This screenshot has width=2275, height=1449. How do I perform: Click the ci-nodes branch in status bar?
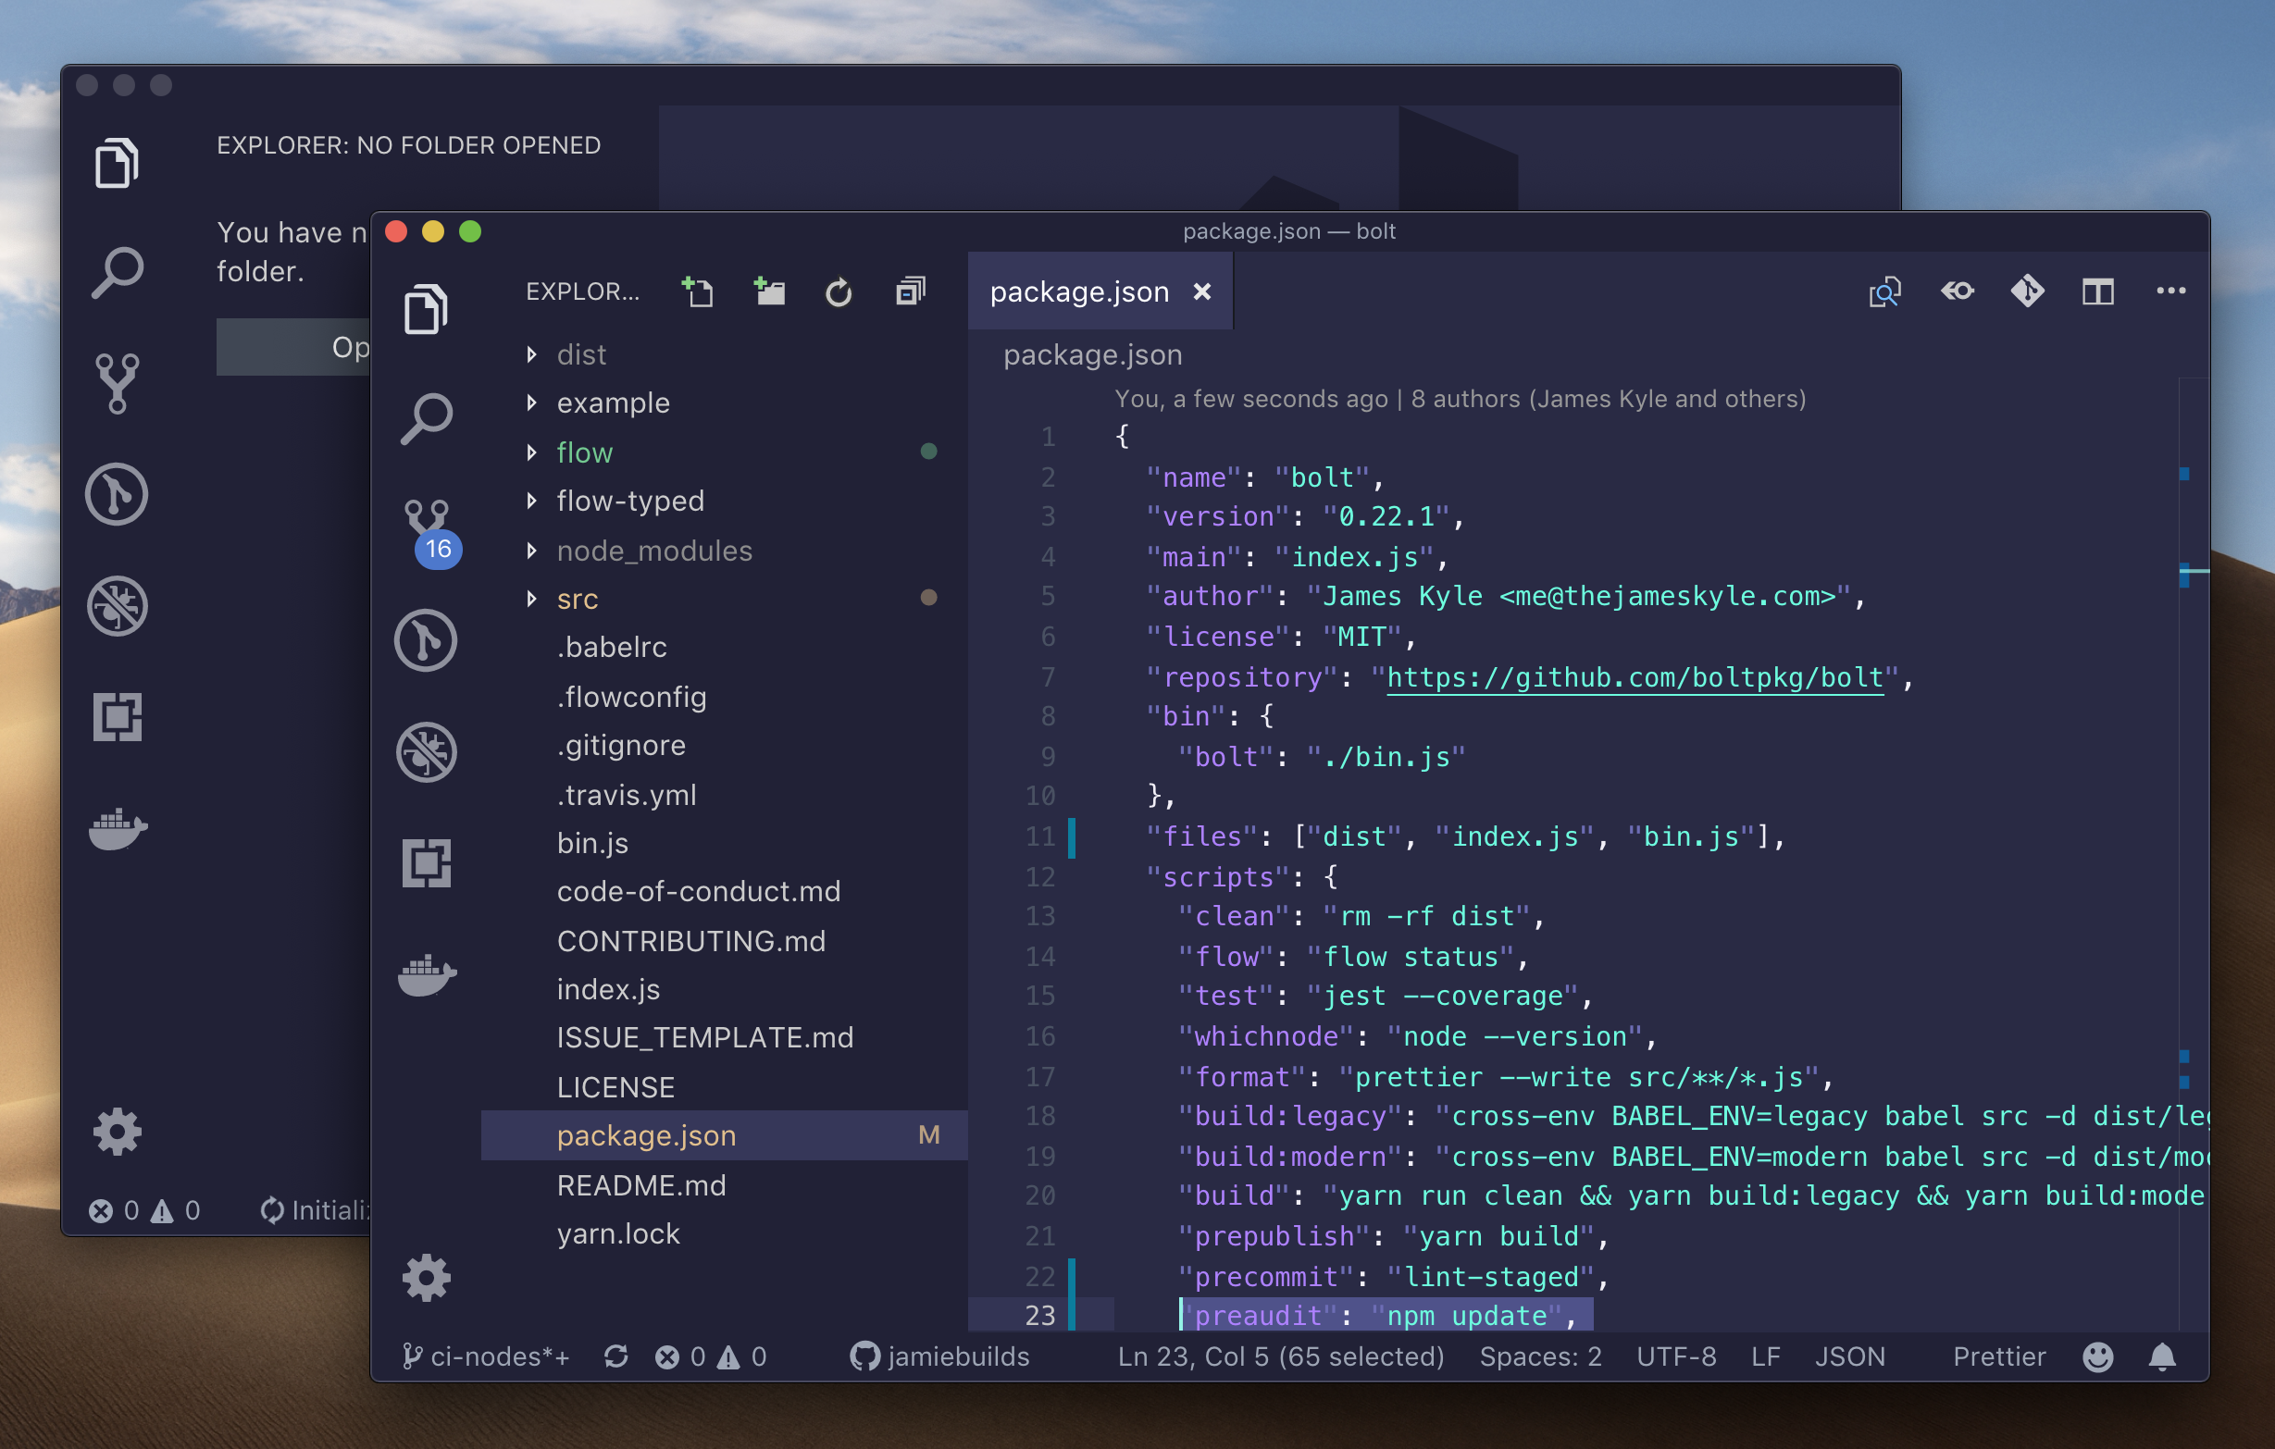[488, 1356]
